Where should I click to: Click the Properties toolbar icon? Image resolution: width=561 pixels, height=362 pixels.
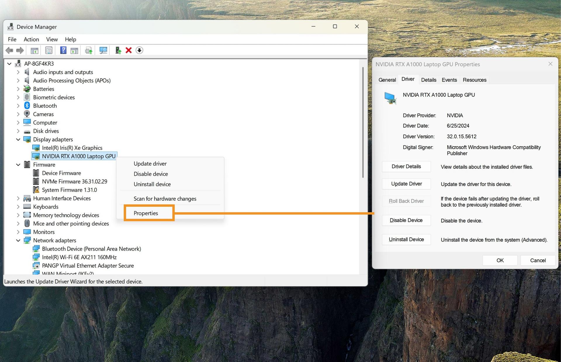pos(48,50)
